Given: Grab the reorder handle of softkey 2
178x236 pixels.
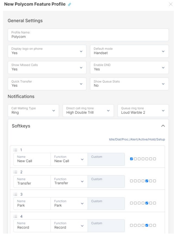Looking at the screenshot, I should pos(15,172).
